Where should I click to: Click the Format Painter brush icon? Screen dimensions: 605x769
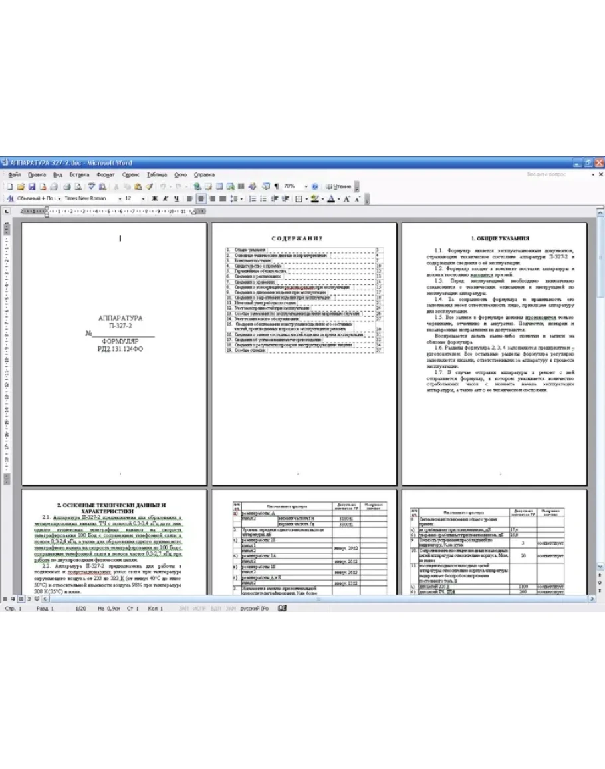(x=150, y=186)
